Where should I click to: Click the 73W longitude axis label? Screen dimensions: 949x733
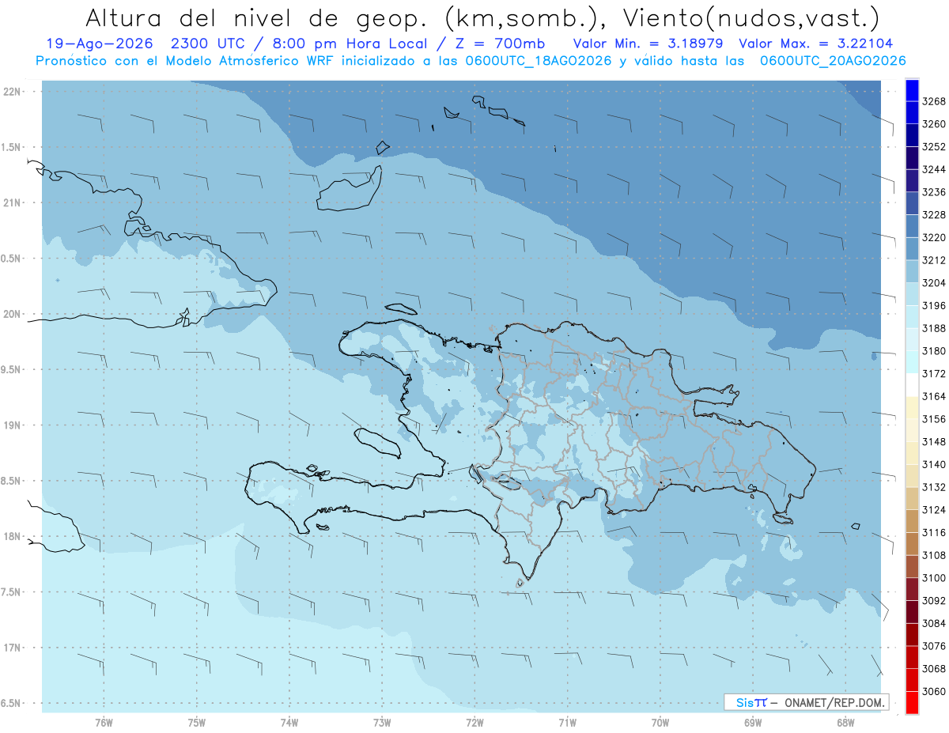point(382,723)
